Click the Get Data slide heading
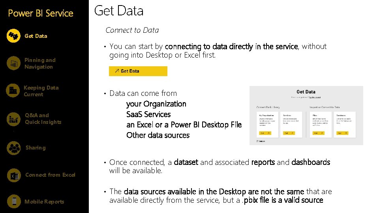Image resolution: width=379 pixels, height=213 pixels. click(119, 11)
